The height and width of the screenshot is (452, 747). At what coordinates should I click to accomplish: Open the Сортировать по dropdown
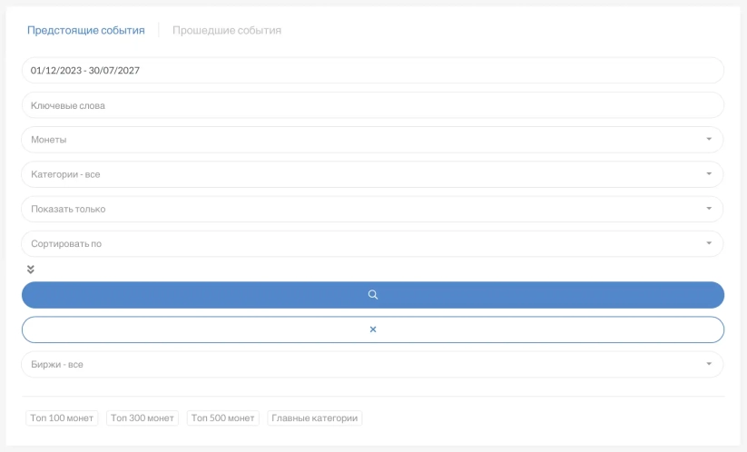point(363,243)
